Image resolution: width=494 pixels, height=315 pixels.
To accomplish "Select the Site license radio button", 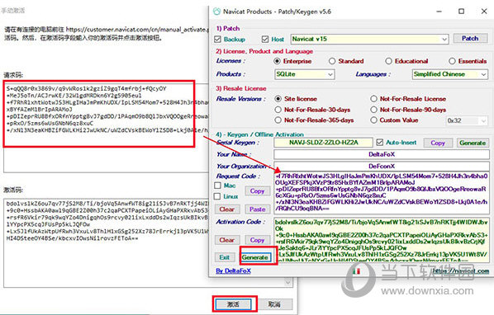I will click(x=278, y=99).
